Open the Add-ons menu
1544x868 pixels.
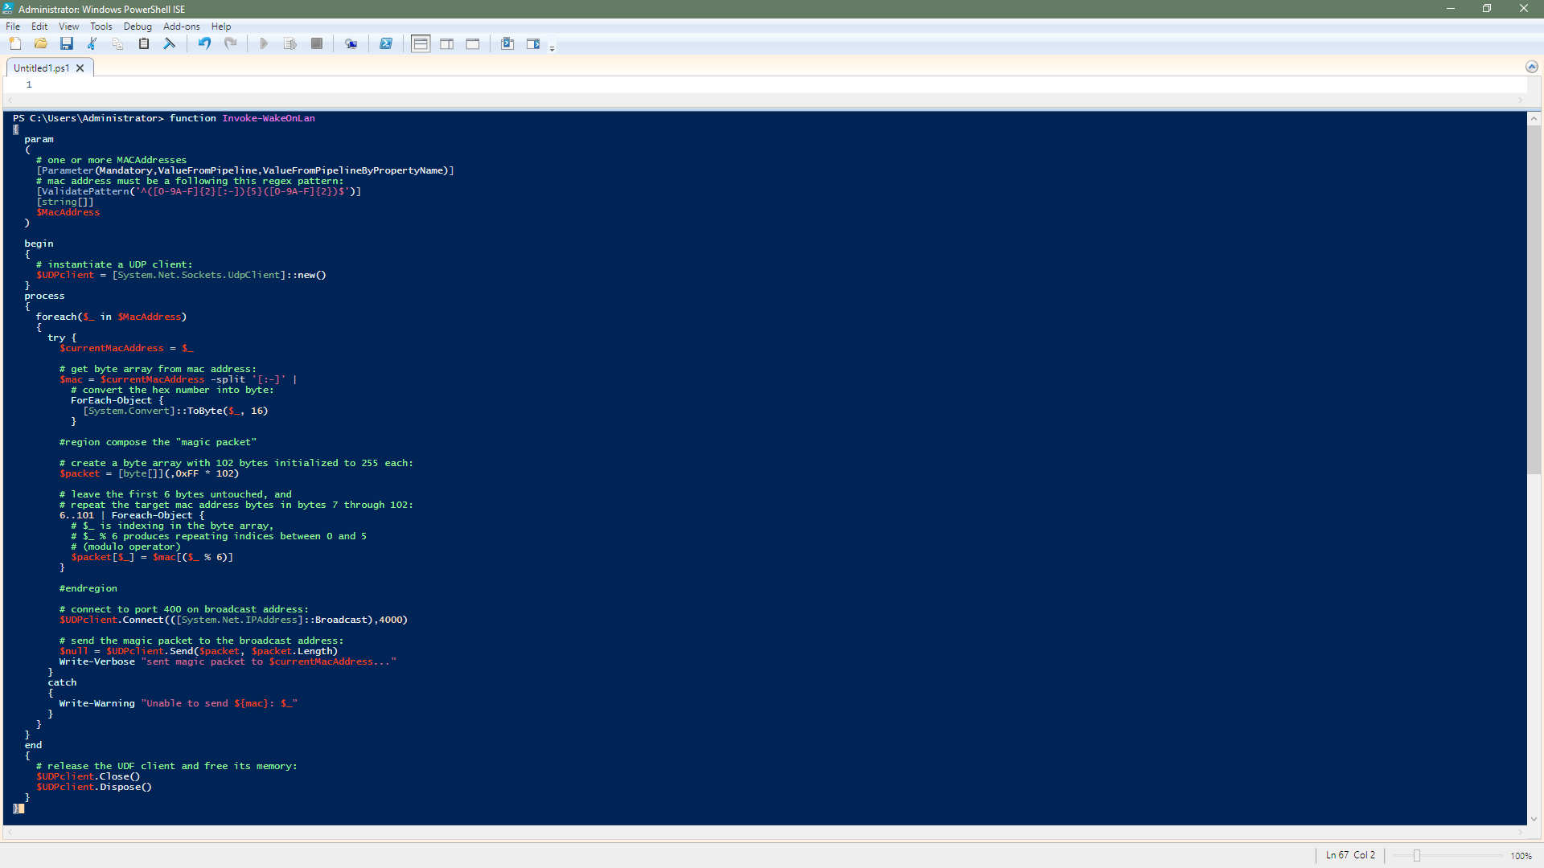pos(181,27)
